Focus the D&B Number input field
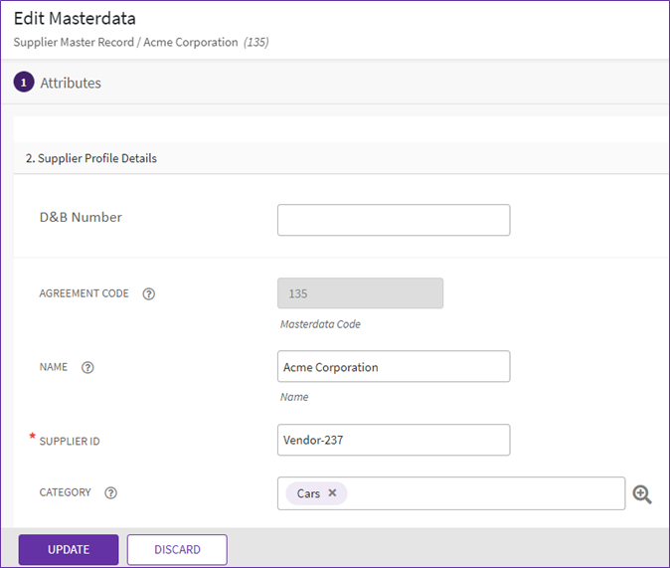This screenshot has height=568, width=670. pos(394,220)
